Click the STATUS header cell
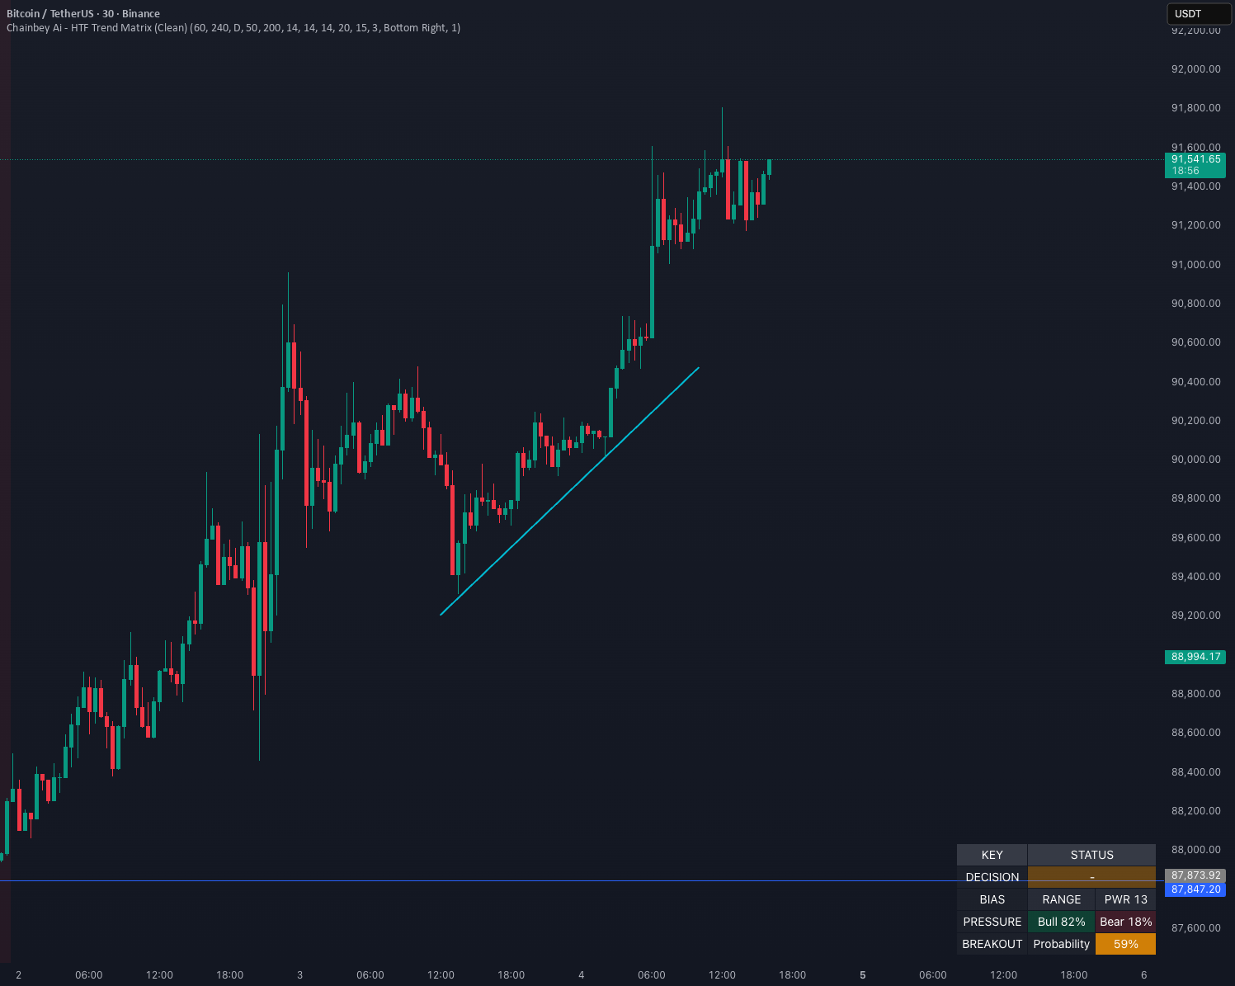 [1091, 855]
